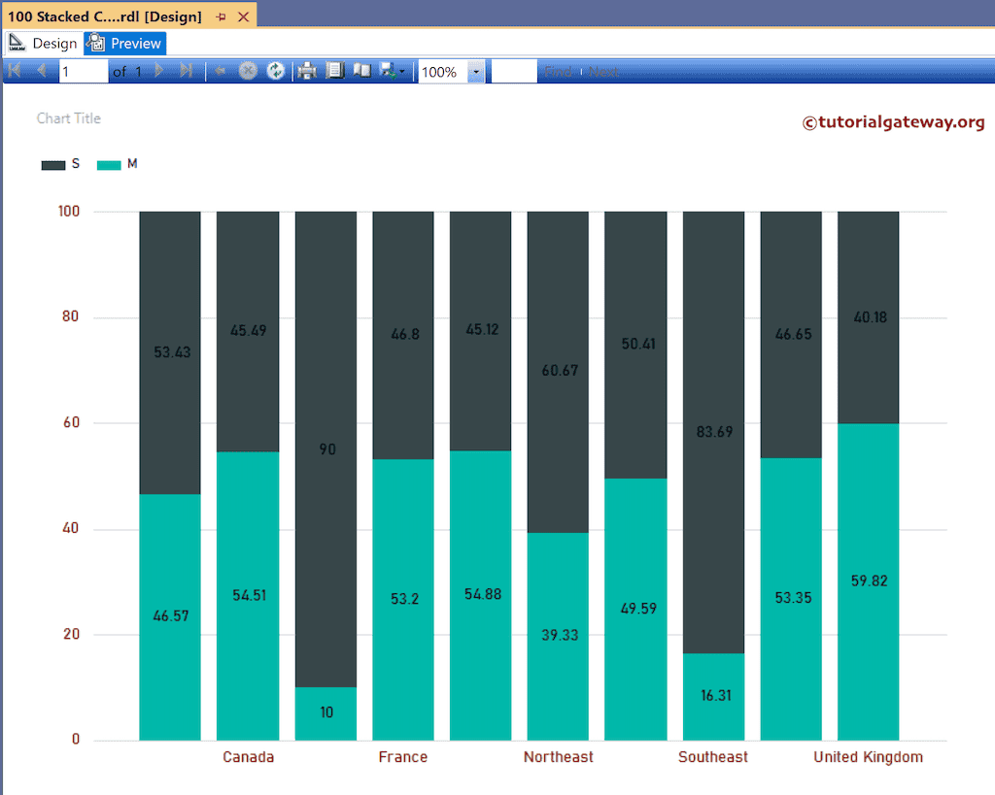Click the next page arrow

[x=158, y=71]
